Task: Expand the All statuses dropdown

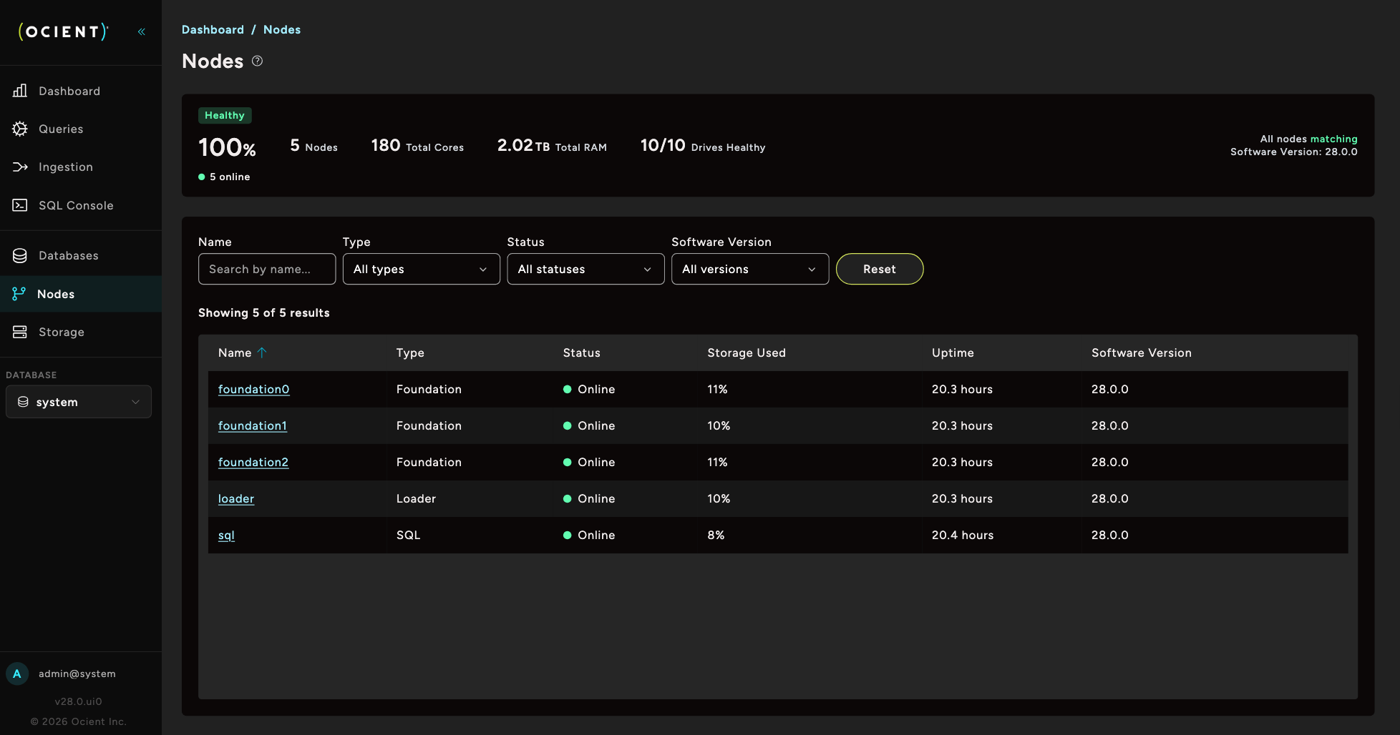Action: [x=585, y=269]
